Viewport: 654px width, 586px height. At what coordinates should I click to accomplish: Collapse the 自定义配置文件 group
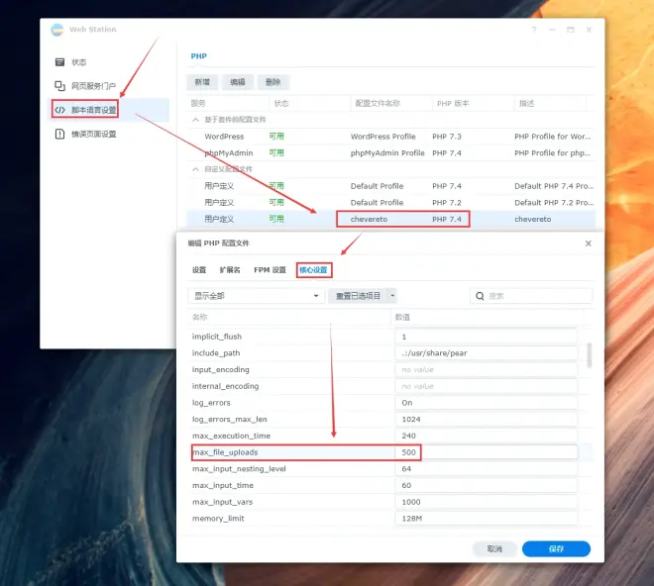[x=195, y=169]
